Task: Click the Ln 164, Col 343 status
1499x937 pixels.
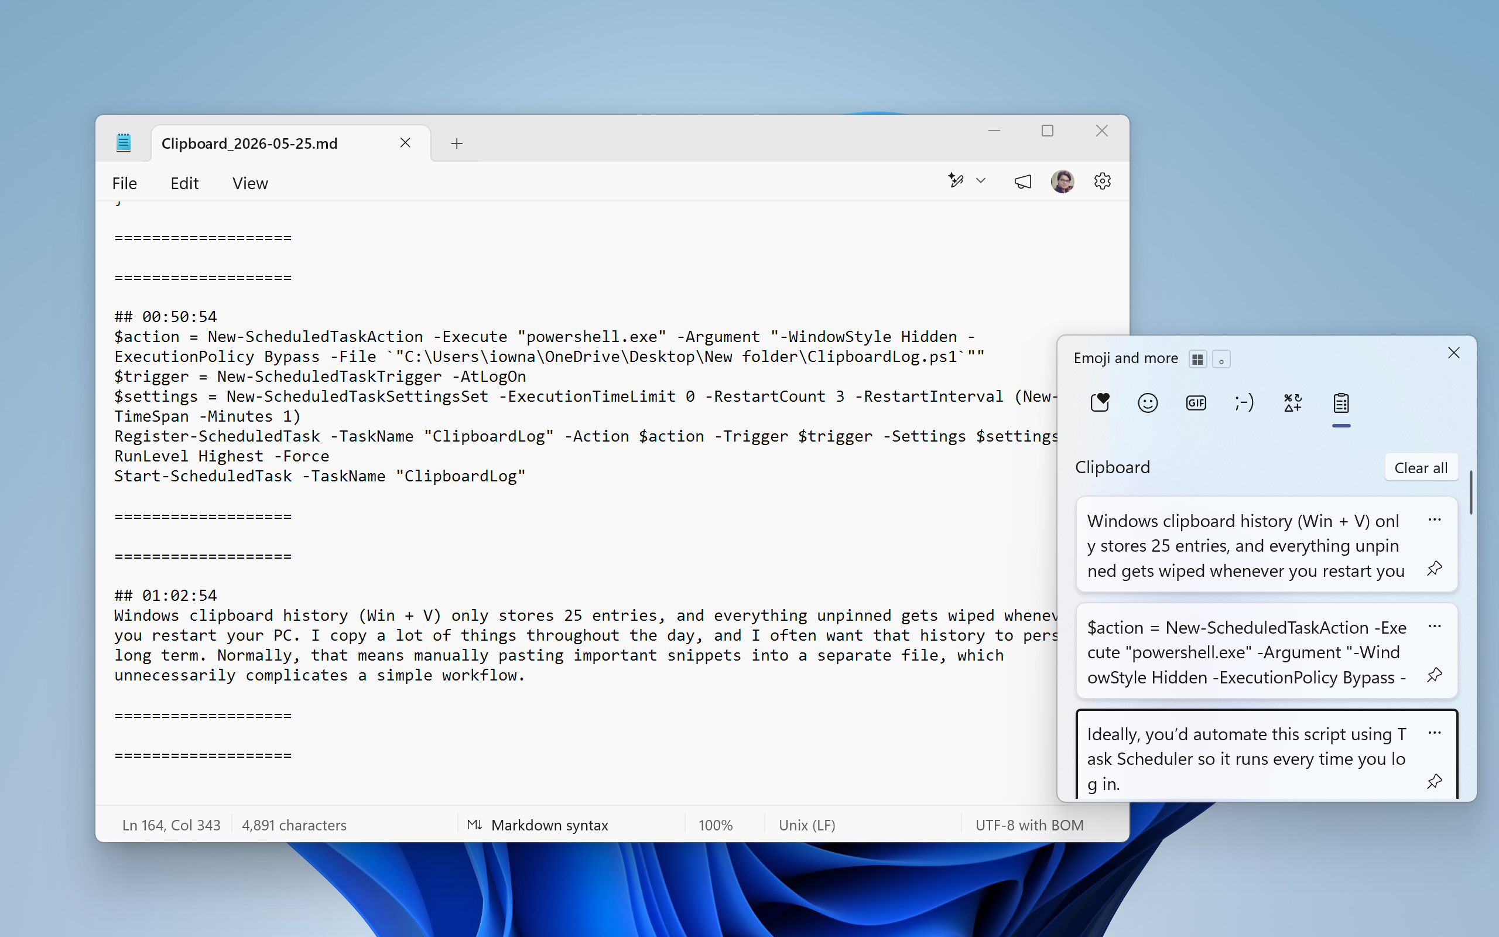Action: point(171,825)
